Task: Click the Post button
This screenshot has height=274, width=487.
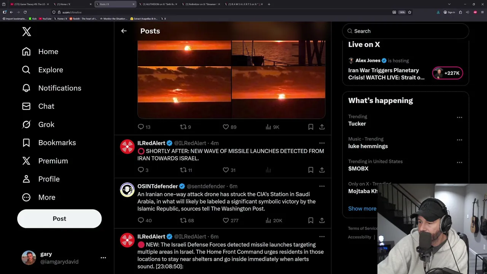Action: [x=59, y=219]
